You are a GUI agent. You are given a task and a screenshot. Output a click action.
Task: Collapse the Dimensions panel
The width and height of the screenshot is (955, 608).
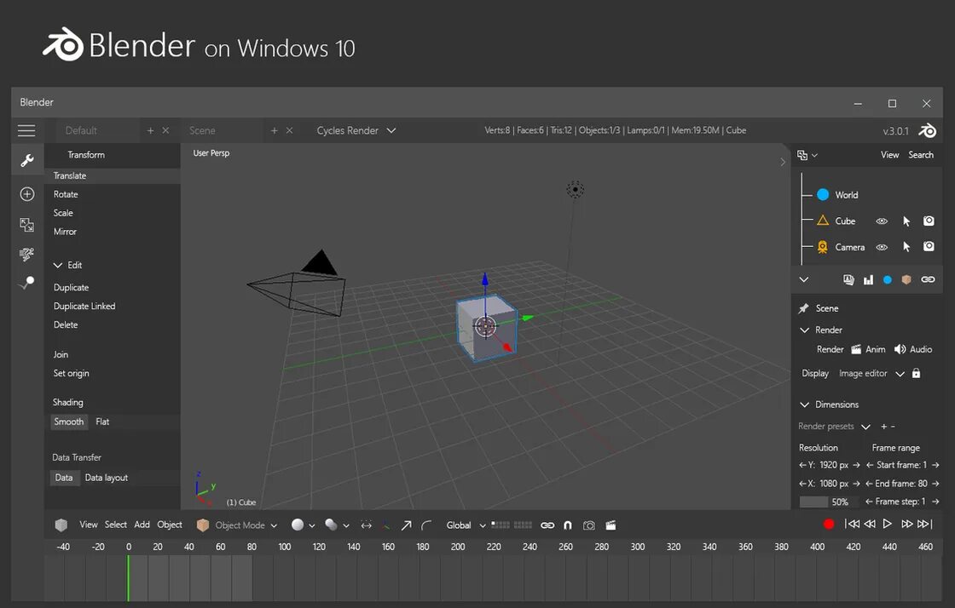click(805, 404)
